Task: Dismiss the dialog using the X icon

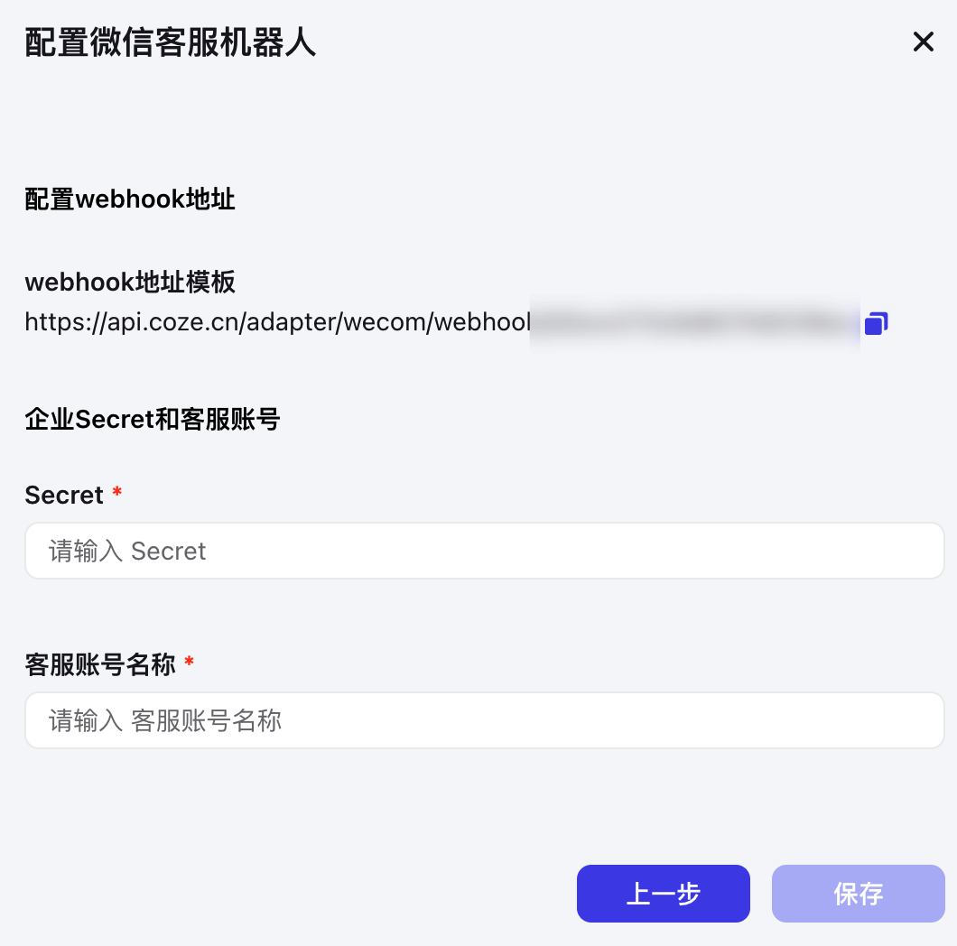Action: click(x=924, y=42)
